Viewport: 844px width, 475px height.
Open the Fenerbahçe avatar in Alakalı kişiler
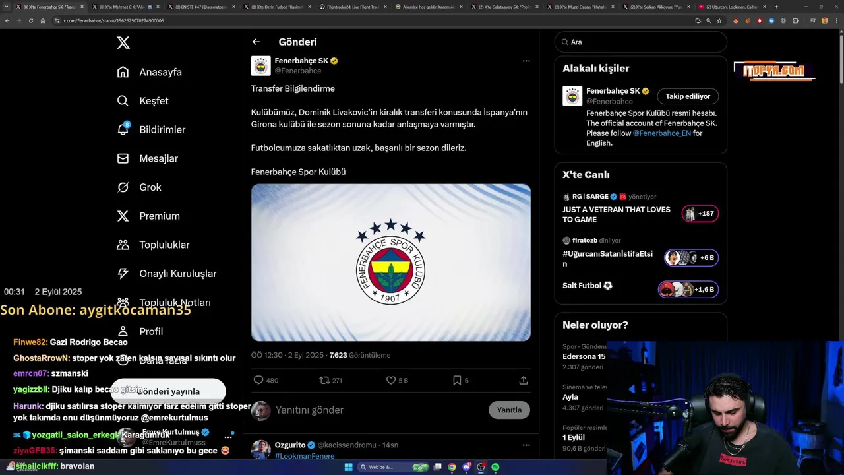pyautogui.click(x=572, y=96)
